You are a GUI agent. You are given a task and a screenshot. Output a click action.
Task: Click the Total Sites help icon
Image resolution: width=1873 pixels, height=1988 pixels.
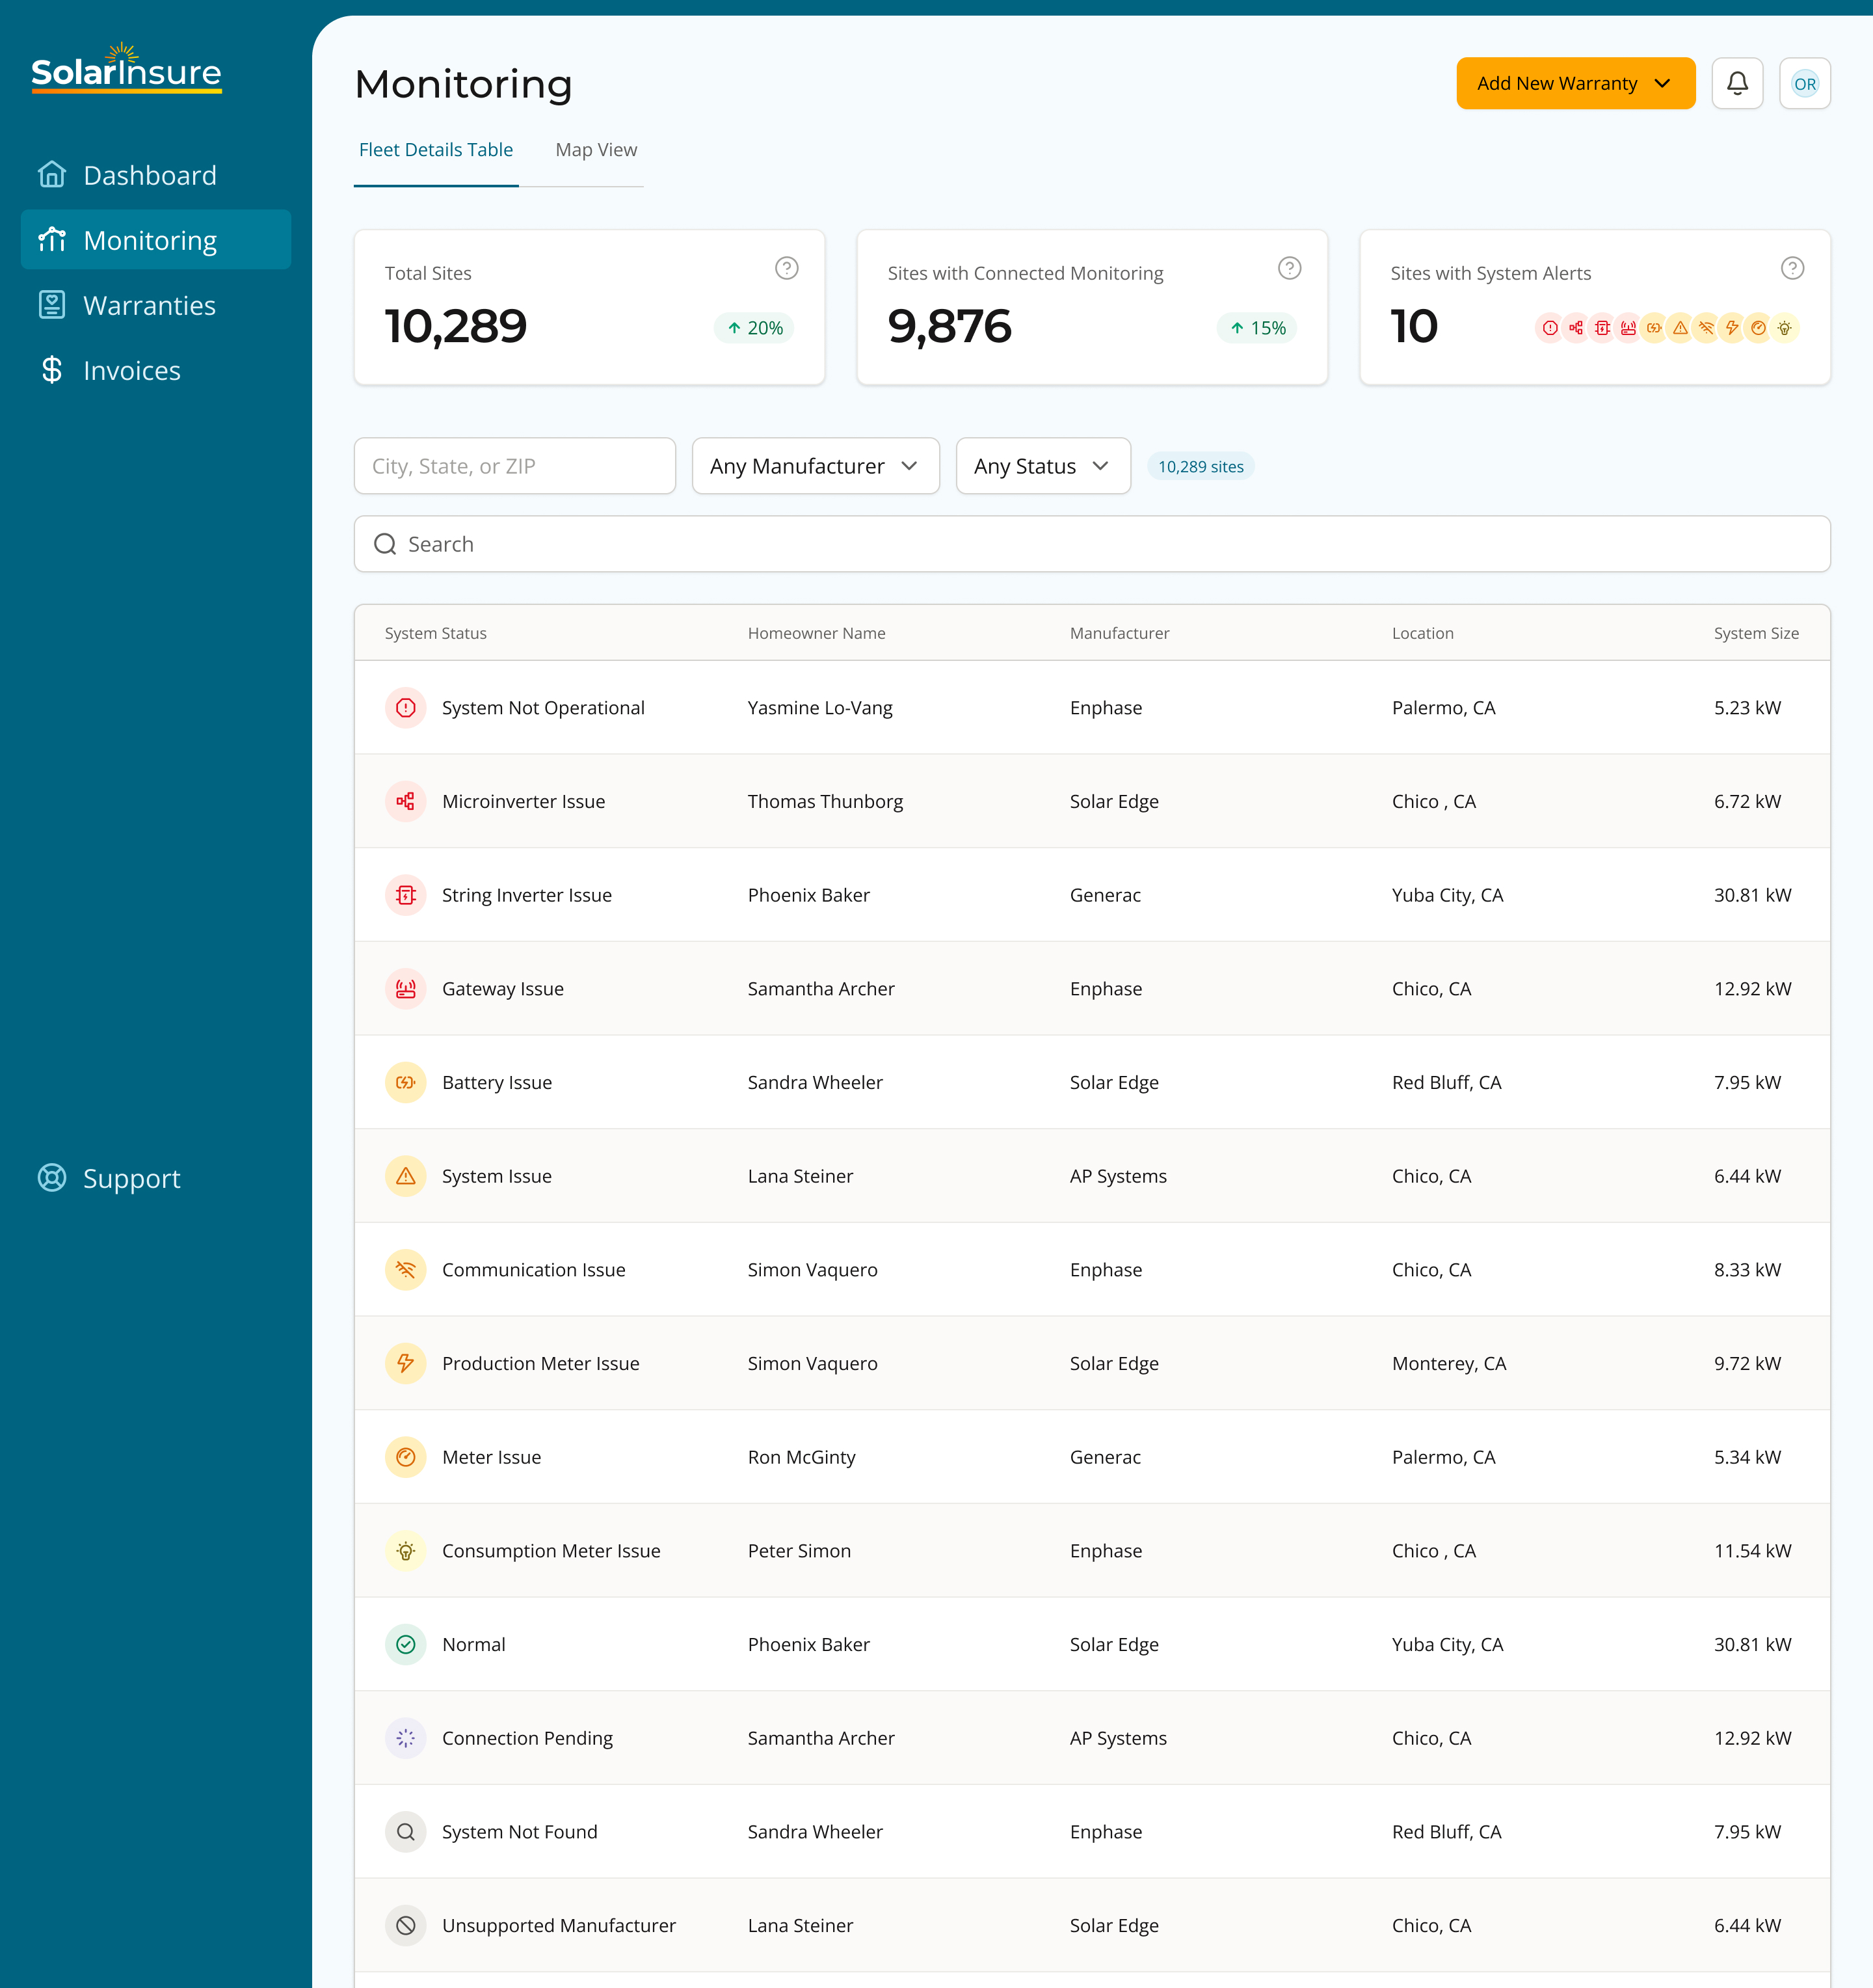coord(786,268)
